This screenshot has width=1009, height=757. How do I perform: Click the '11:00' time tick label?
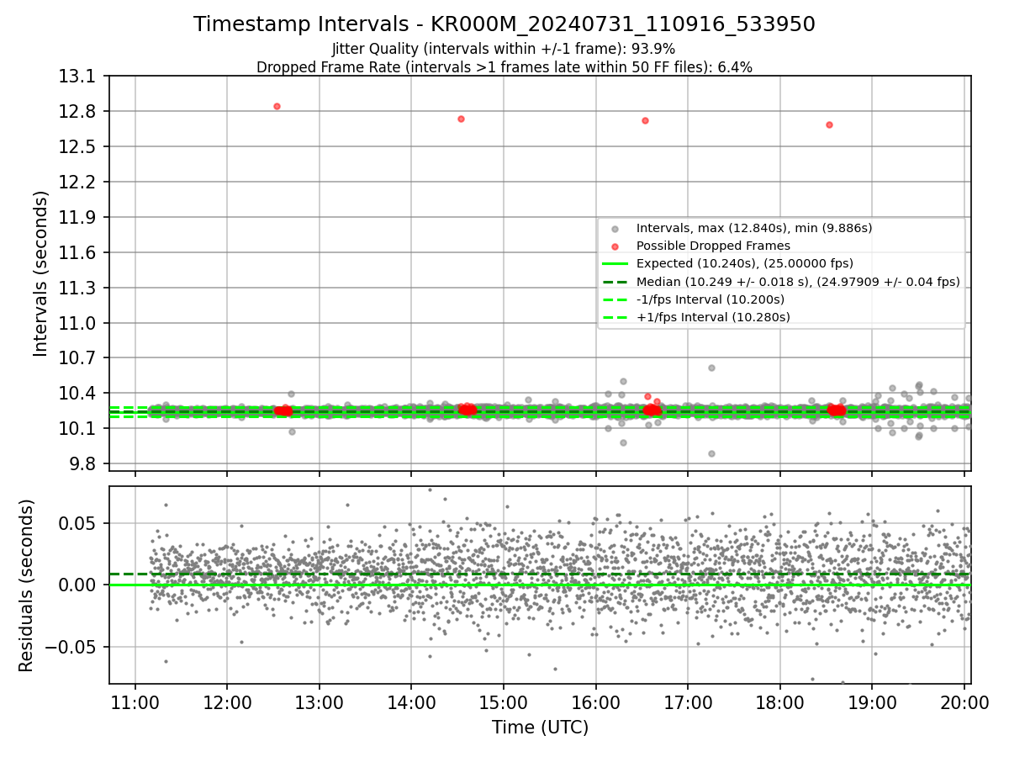(x=135, y=702)
